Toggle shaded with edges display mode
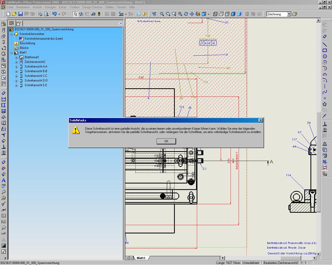 pyautogui.click(x=233, y=14)
